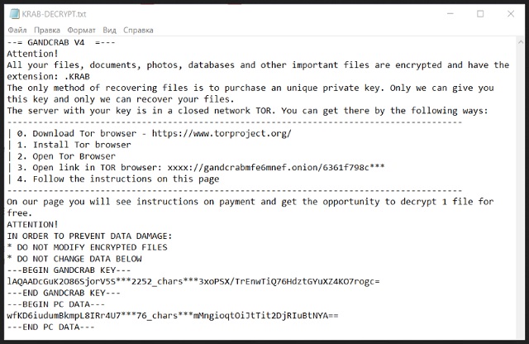Open the Справка menu
Viewport: 529px width, 344px height.
tap(138, 31)
